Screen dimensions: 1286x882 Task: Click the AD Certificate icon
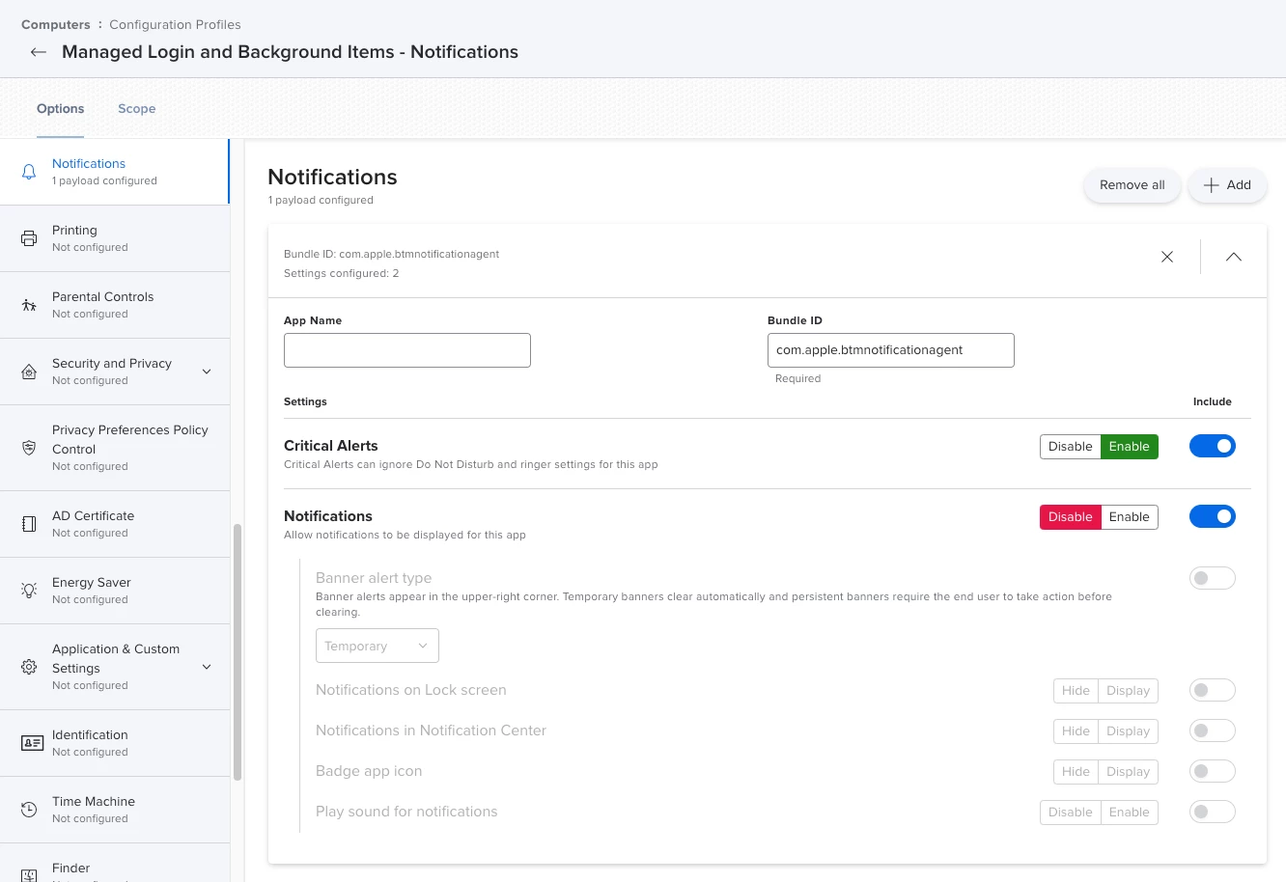[29, 524]
